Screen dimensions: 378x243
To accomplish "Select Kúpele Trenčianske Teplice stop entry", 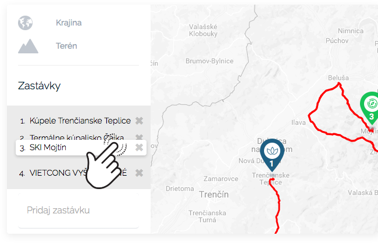I will [80, 121].
